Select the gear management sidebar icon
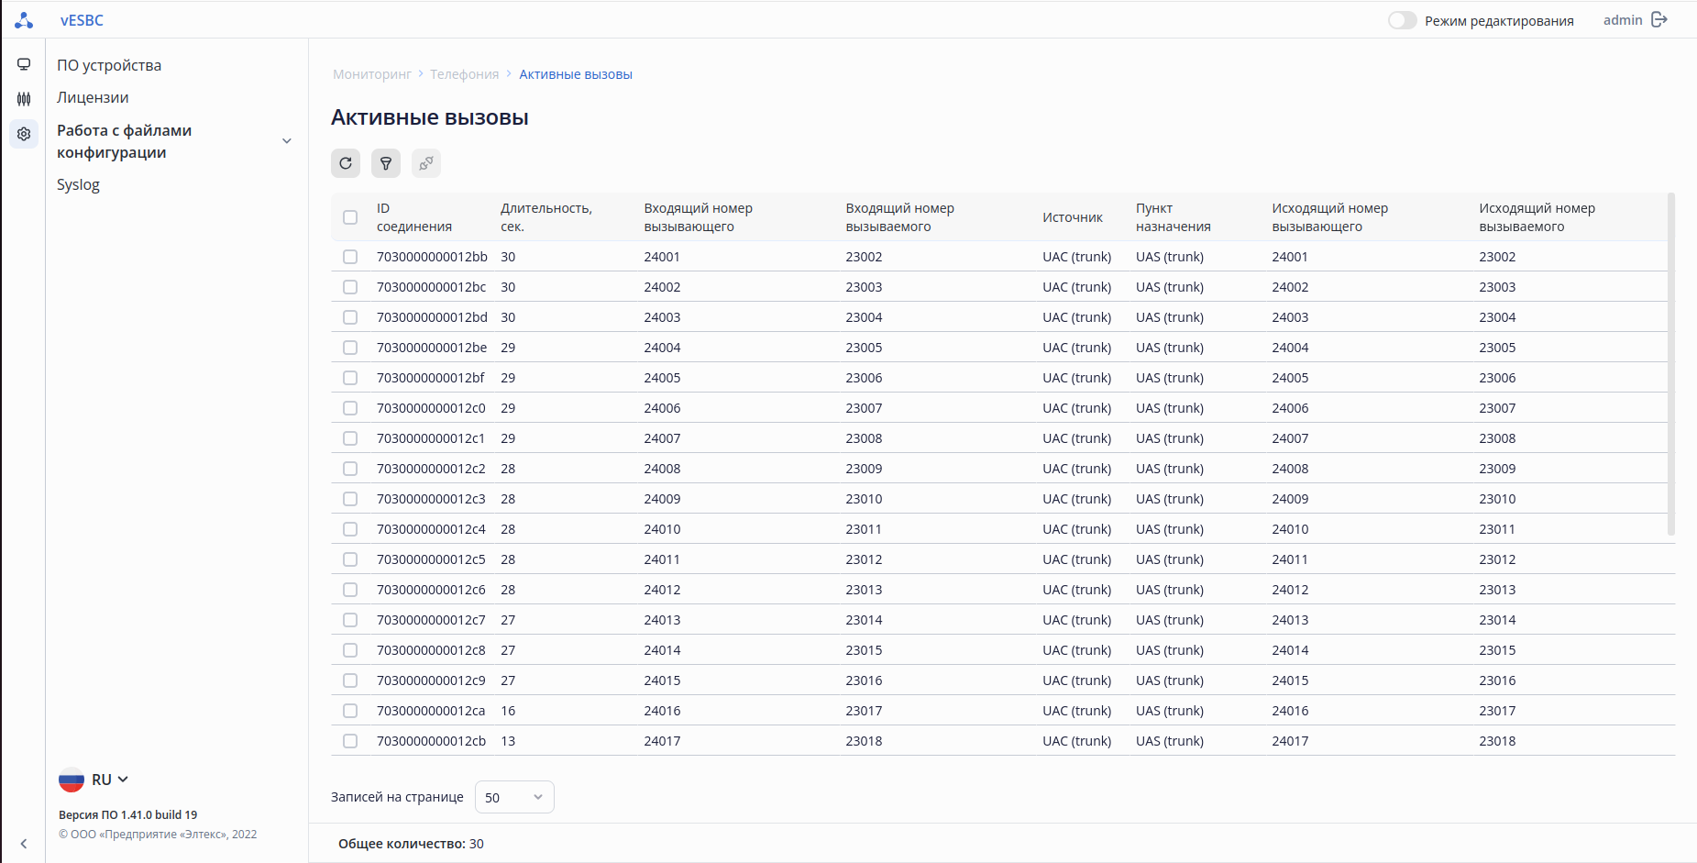1697x863 pixels. point(24,134)
